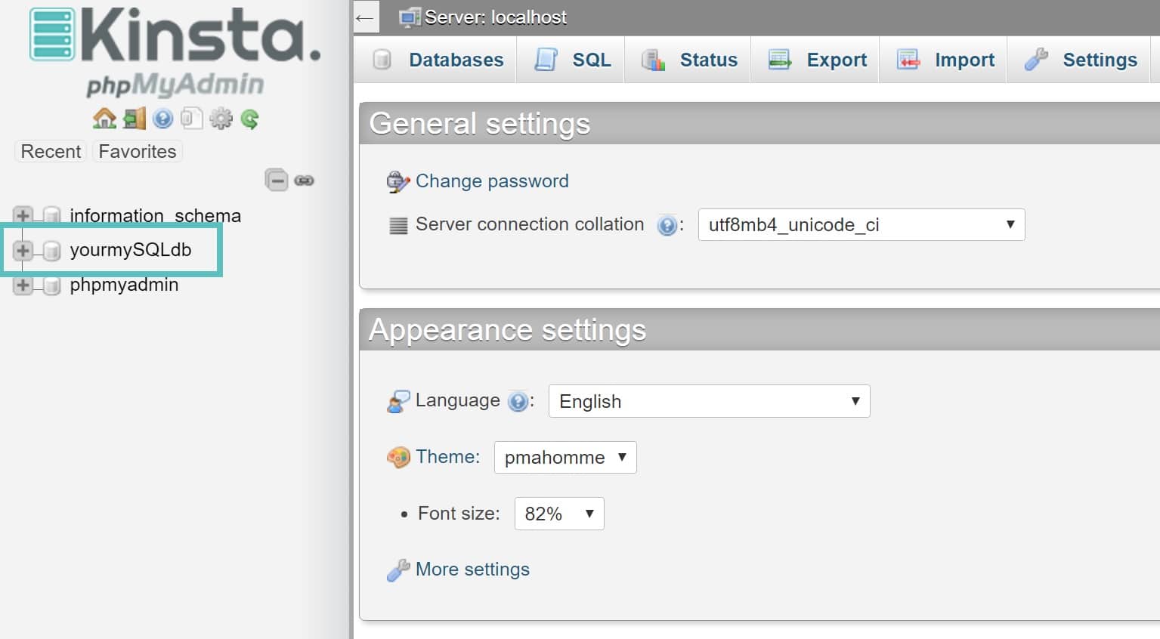Screen dimensions: 1160x639
Task: Open phpMyAdmin documentation help icon
Action: pos(162,119)
